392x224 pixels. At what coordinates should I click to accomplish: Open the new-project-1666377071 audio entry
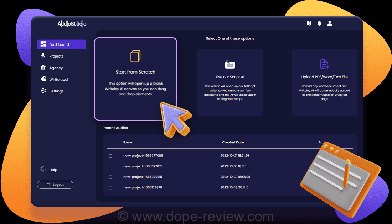click(x=143, y=166)
